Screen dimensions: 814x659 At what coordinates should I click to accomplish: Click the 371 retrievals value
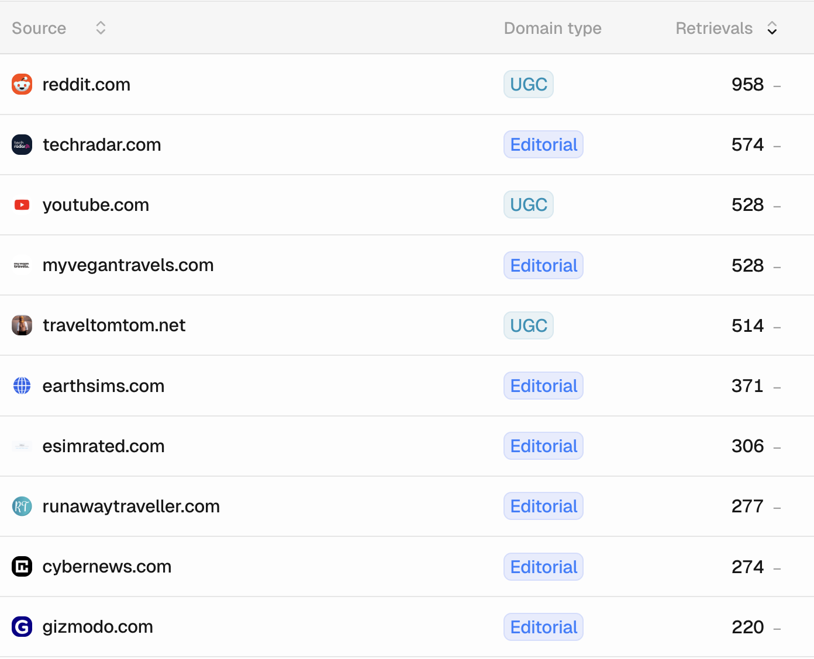(747, 386)
